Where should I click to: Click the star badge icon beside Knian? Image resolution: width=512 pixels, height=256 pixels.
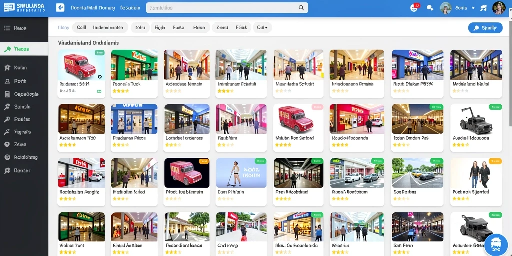7,68
